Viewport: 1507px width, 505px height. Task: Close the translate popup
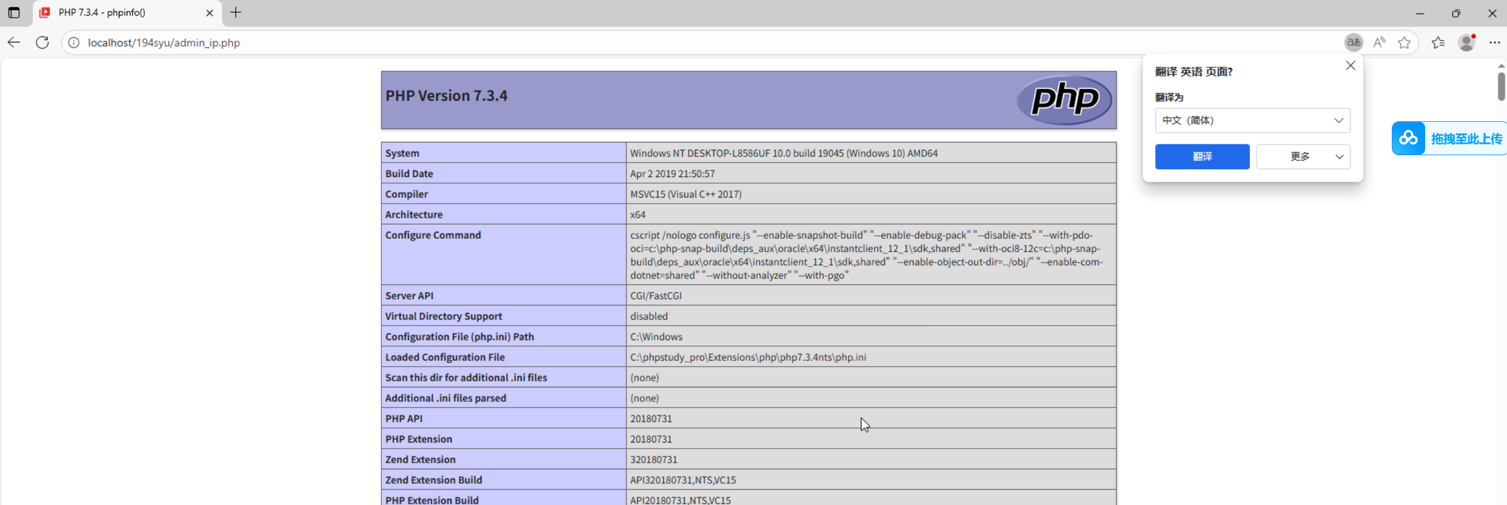1350,65
